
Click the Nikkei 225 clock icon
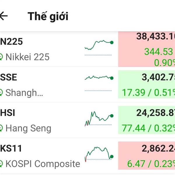point(1,57)
